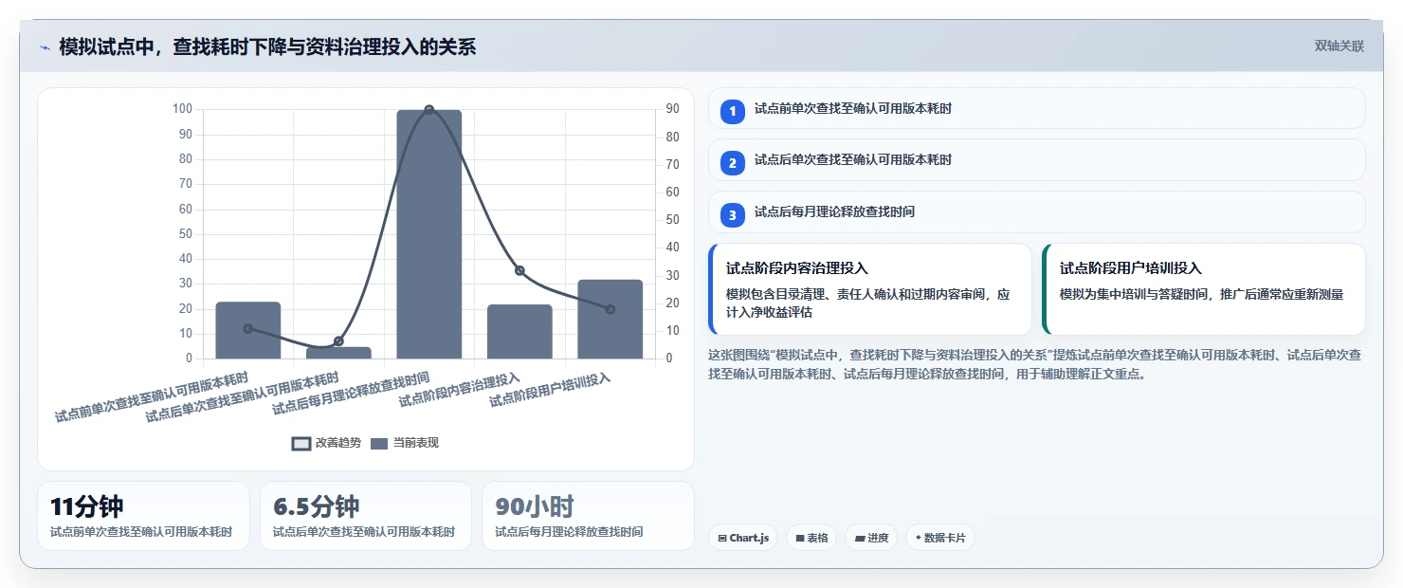This screenshot has height=588, width=1403.
Task: Click the 表格 tag
Action: tap(811, 538)
